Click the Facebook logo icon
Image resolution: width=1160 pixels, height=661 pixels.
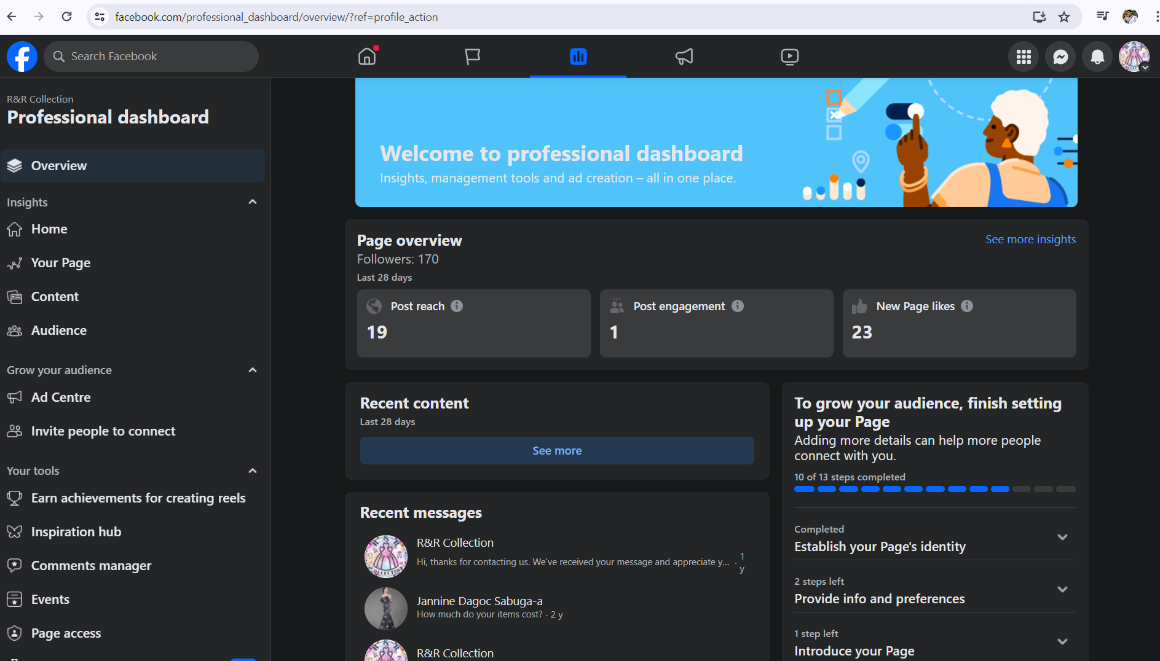22,57
